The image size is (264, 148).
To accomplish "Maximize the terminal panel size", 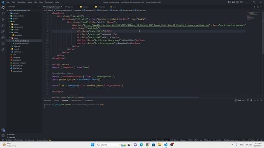I will [258, 100].
